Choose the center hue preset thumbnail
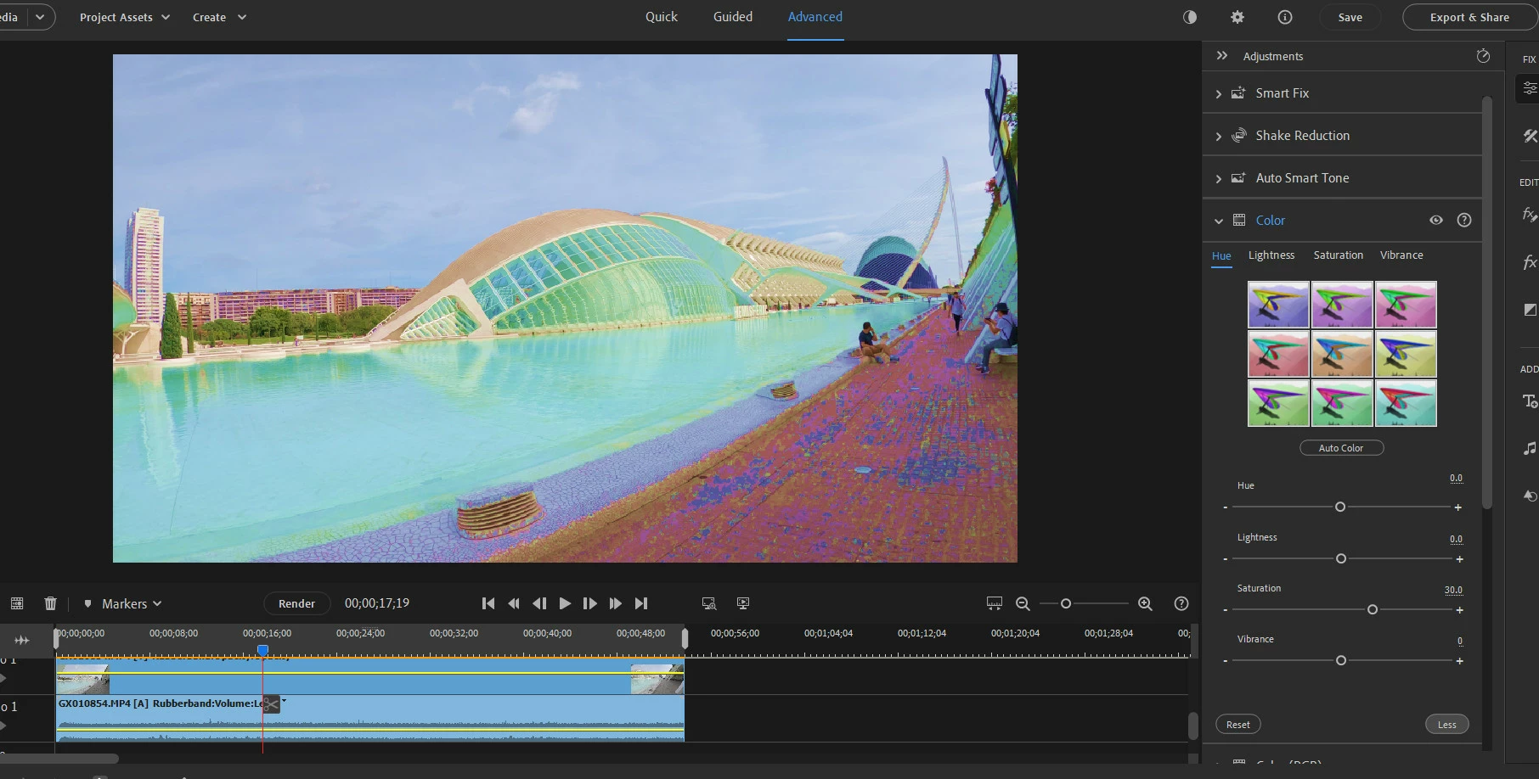1539x779 pixels. (x=1342, y=354)
